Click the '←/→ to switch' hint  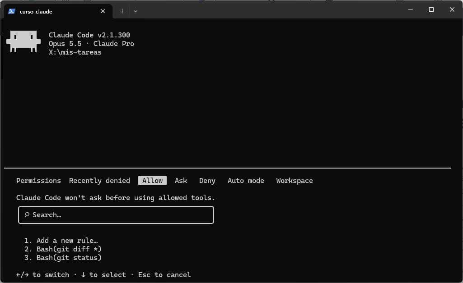[x=42, y=275]
